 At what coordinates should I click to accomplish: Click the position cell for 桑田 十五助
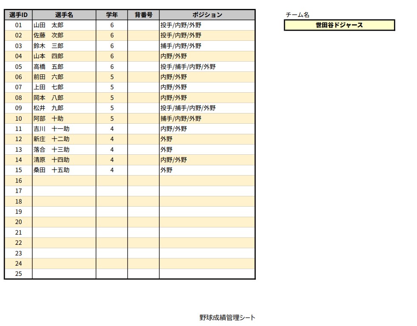(x=207, y=170)
